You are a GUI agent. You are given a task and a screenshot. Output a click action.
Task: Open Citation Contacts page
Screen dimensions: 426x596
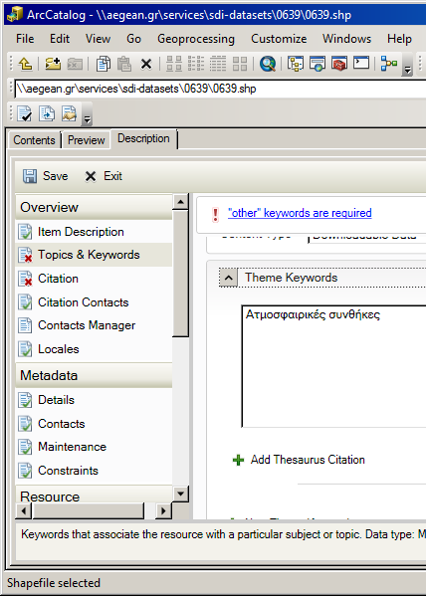94,302
